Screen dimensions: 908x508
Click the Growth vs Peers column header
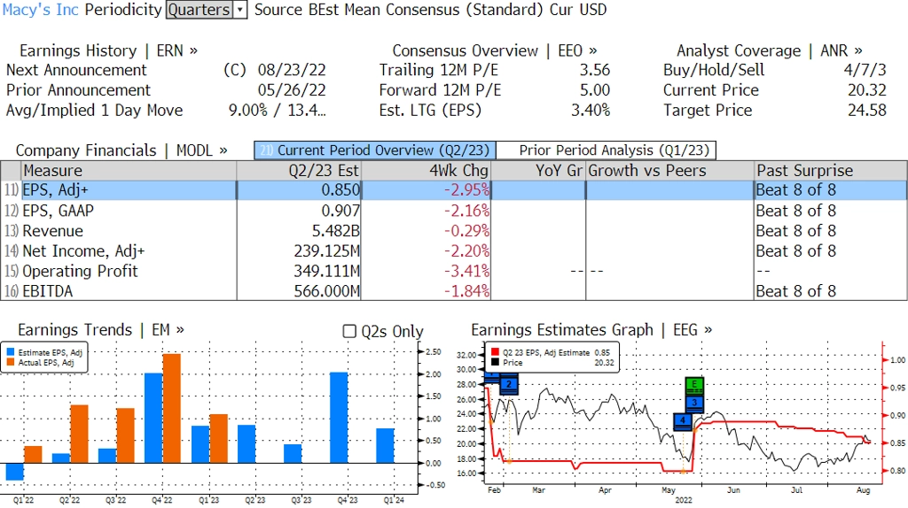670,171
